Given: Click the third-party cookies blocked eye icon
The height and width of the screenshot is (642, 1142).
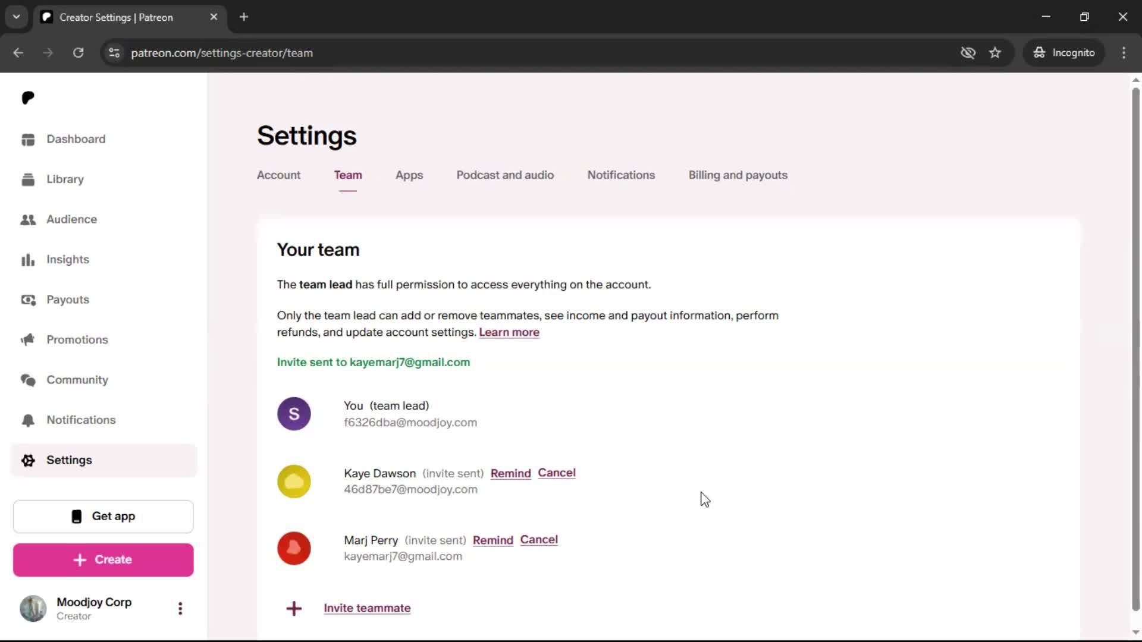Looking at the screenshot, I should [x=968, y=53].
